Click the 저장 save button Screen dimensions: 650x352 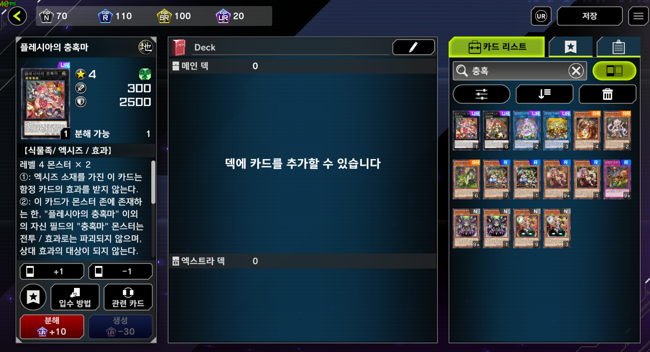pyautogui.click(x=590, y=16)
